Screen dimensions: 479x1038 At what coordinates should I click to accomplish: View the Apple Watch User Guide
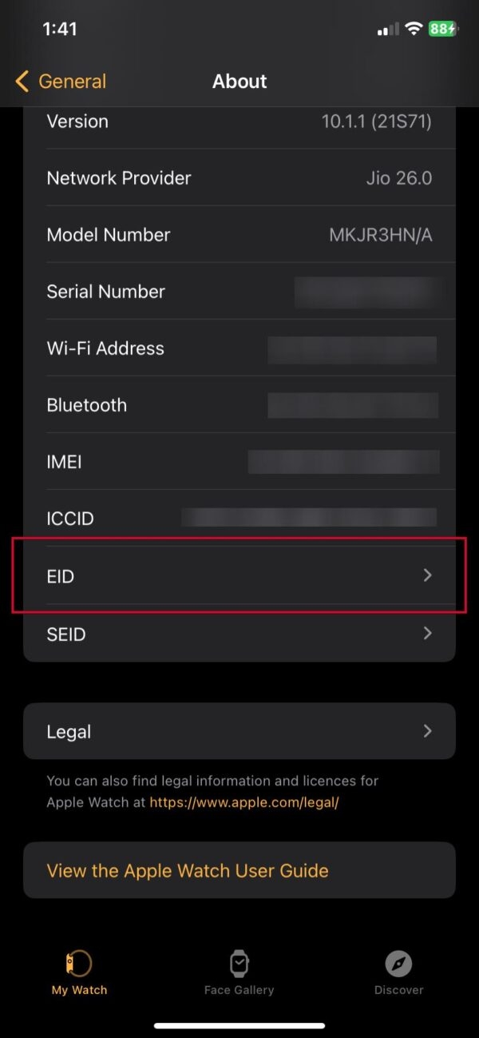pos(186,870)
